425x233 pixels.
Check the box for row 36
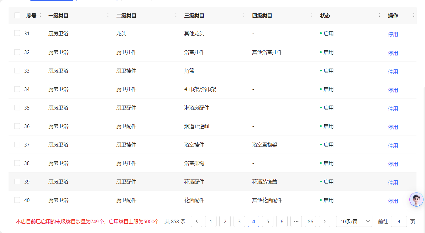coord(17,126)
